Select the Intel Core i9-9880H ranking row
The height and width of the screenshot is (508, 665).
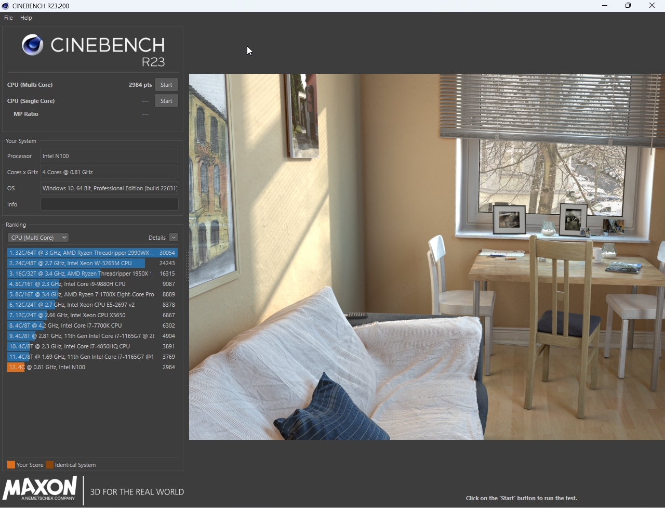click(92, 284)
